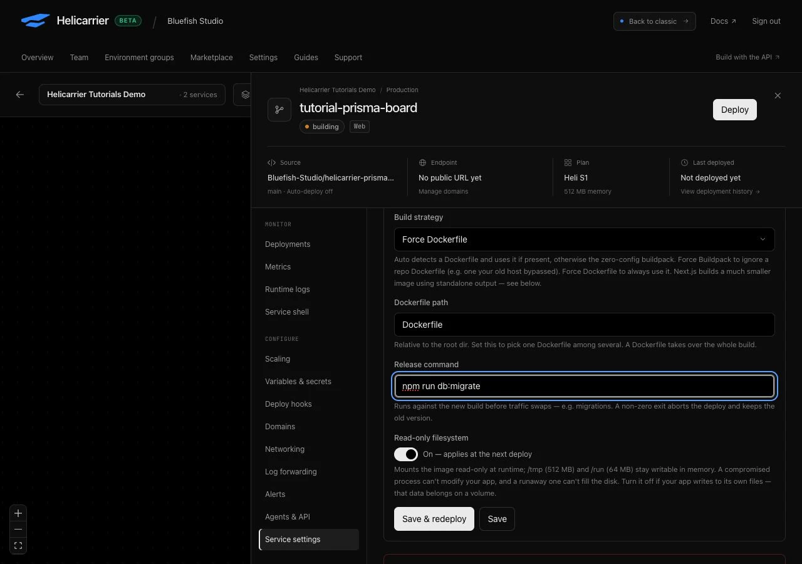Close the service panel with the X icon
Viewport: 802px width, 564px height.
click(x=778, y=96)
